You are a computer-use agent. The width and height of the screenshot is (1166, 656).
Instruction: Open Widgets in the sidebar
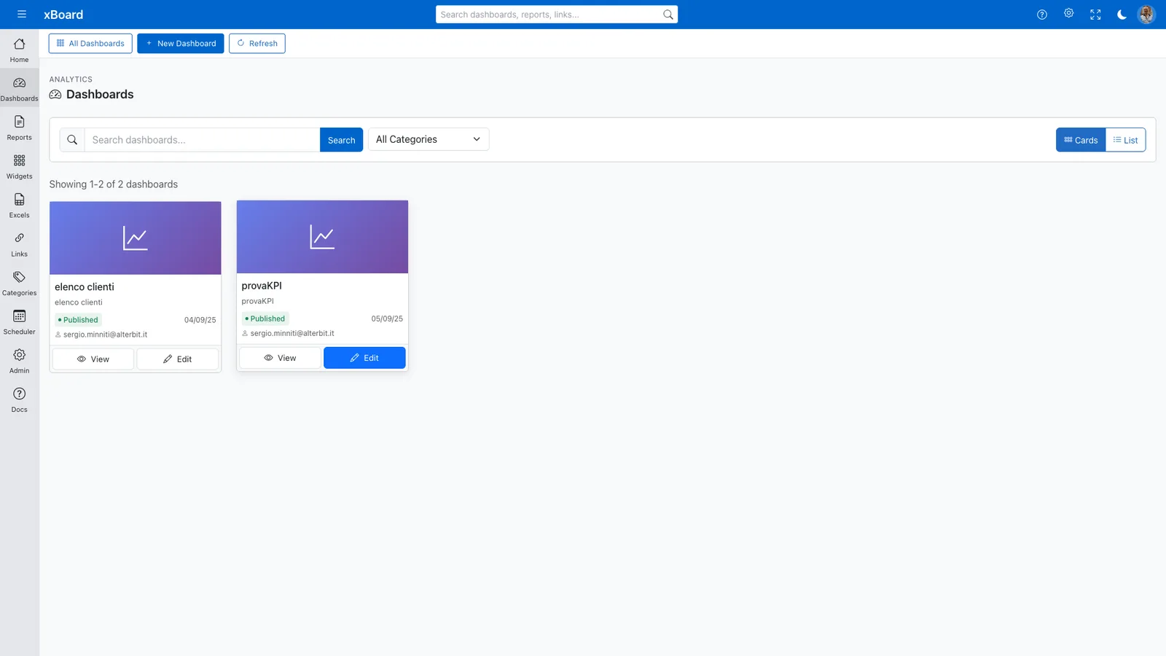[x=20, y=167]
